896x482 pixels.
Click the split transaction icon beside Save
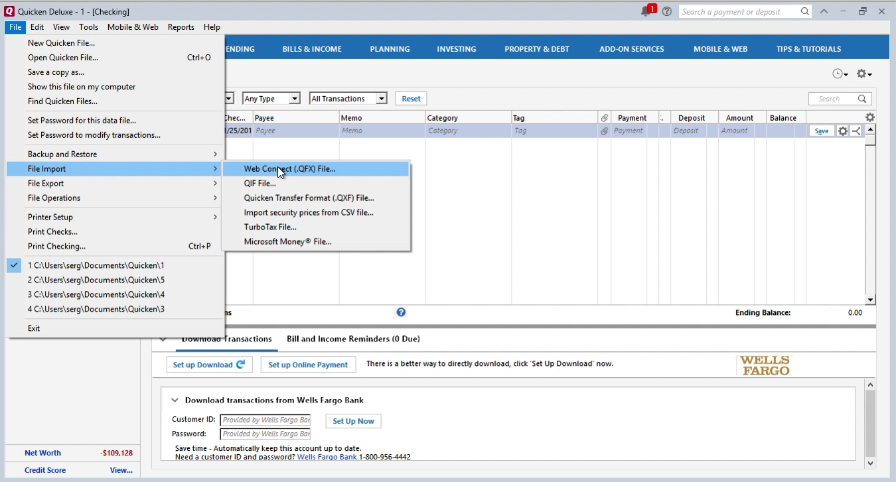pos(855,131)
